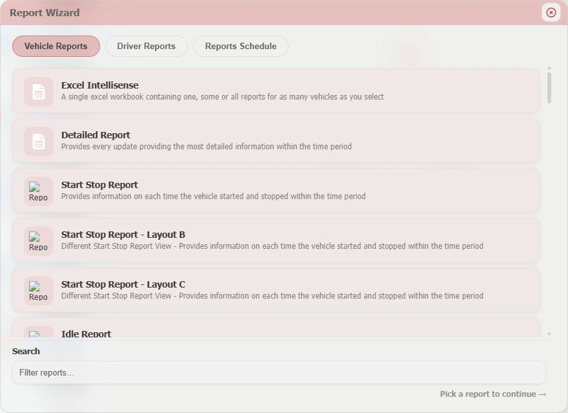Click the Excel Intellisense spreadsheet icon
This screenshot has height=413, width=568.
click(x=38, y=91)
